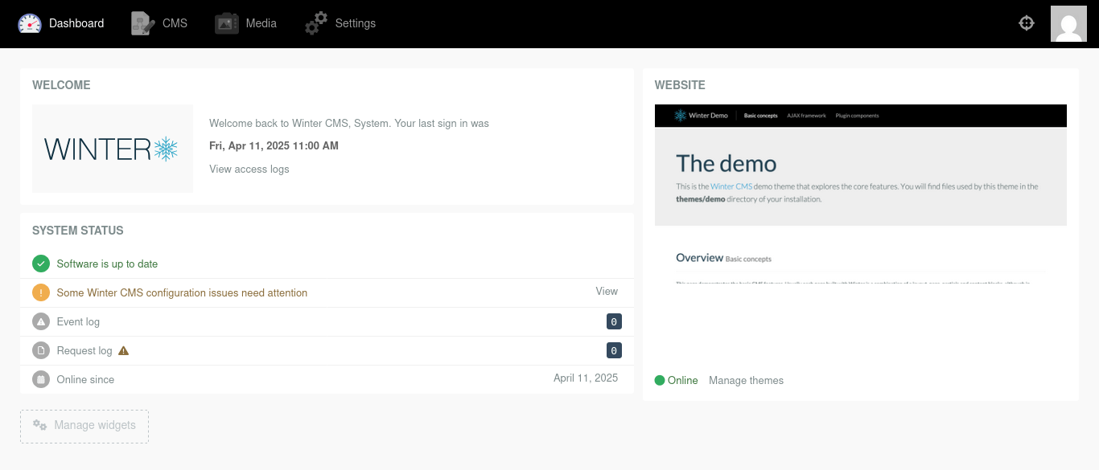Open View access logs link
Viewport: 1099px width, 470px height.
[x=249, y=169]
